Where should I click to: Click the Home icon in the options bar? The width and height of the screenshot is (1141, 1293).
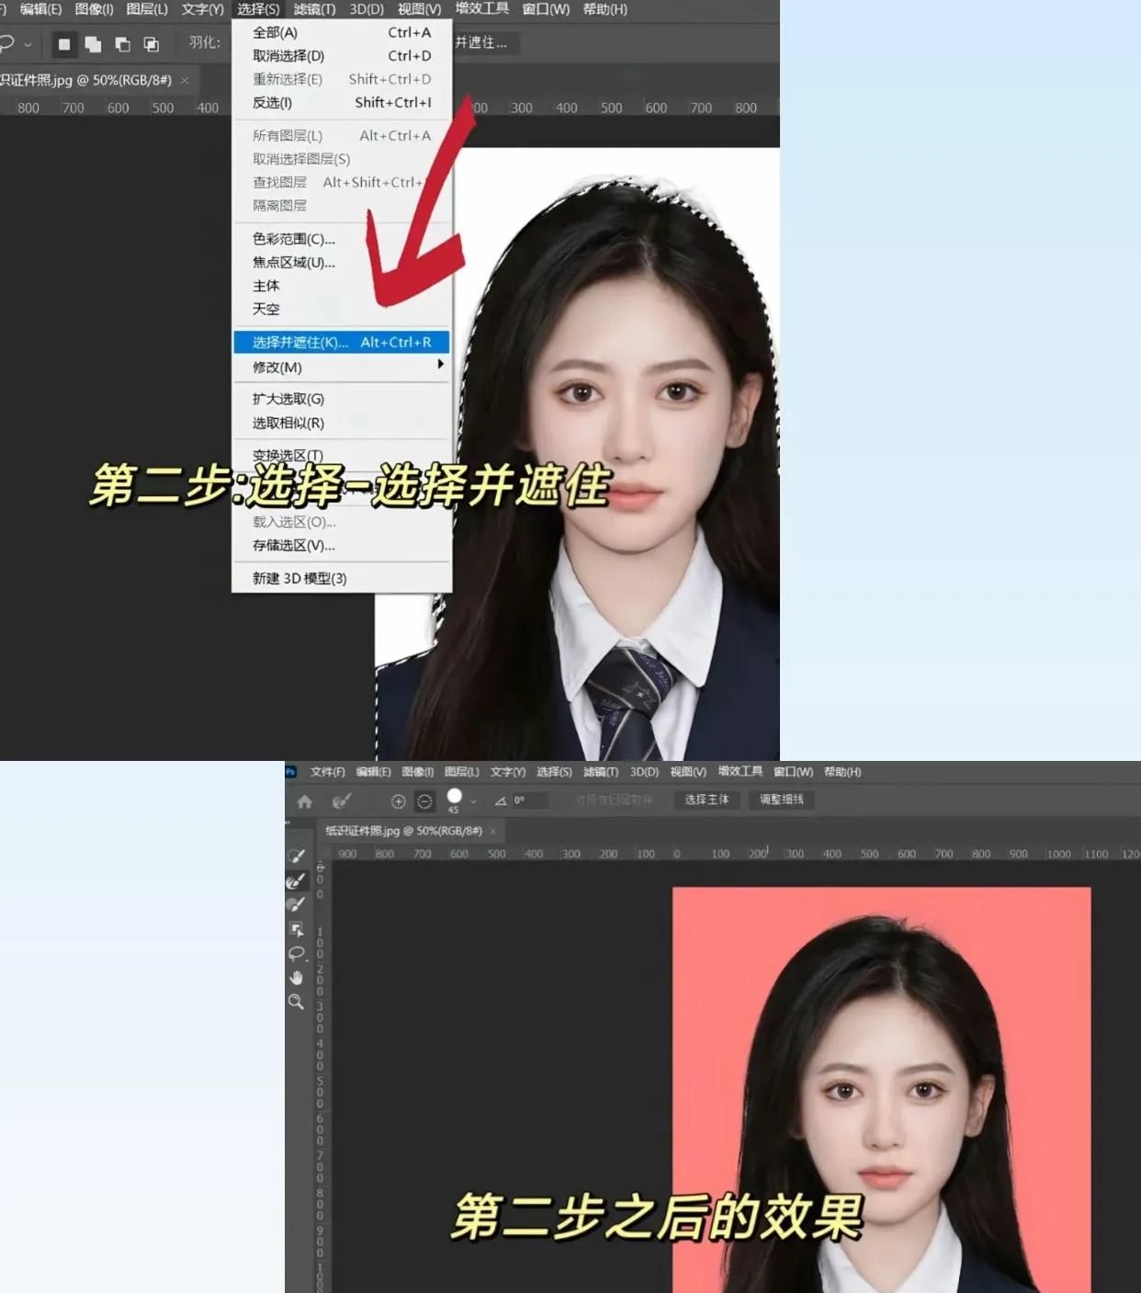click(305, 800)
